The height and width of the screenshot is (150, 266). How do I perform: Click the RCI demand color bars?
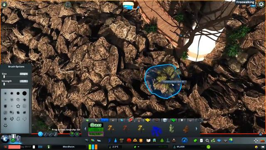point(93,147)
